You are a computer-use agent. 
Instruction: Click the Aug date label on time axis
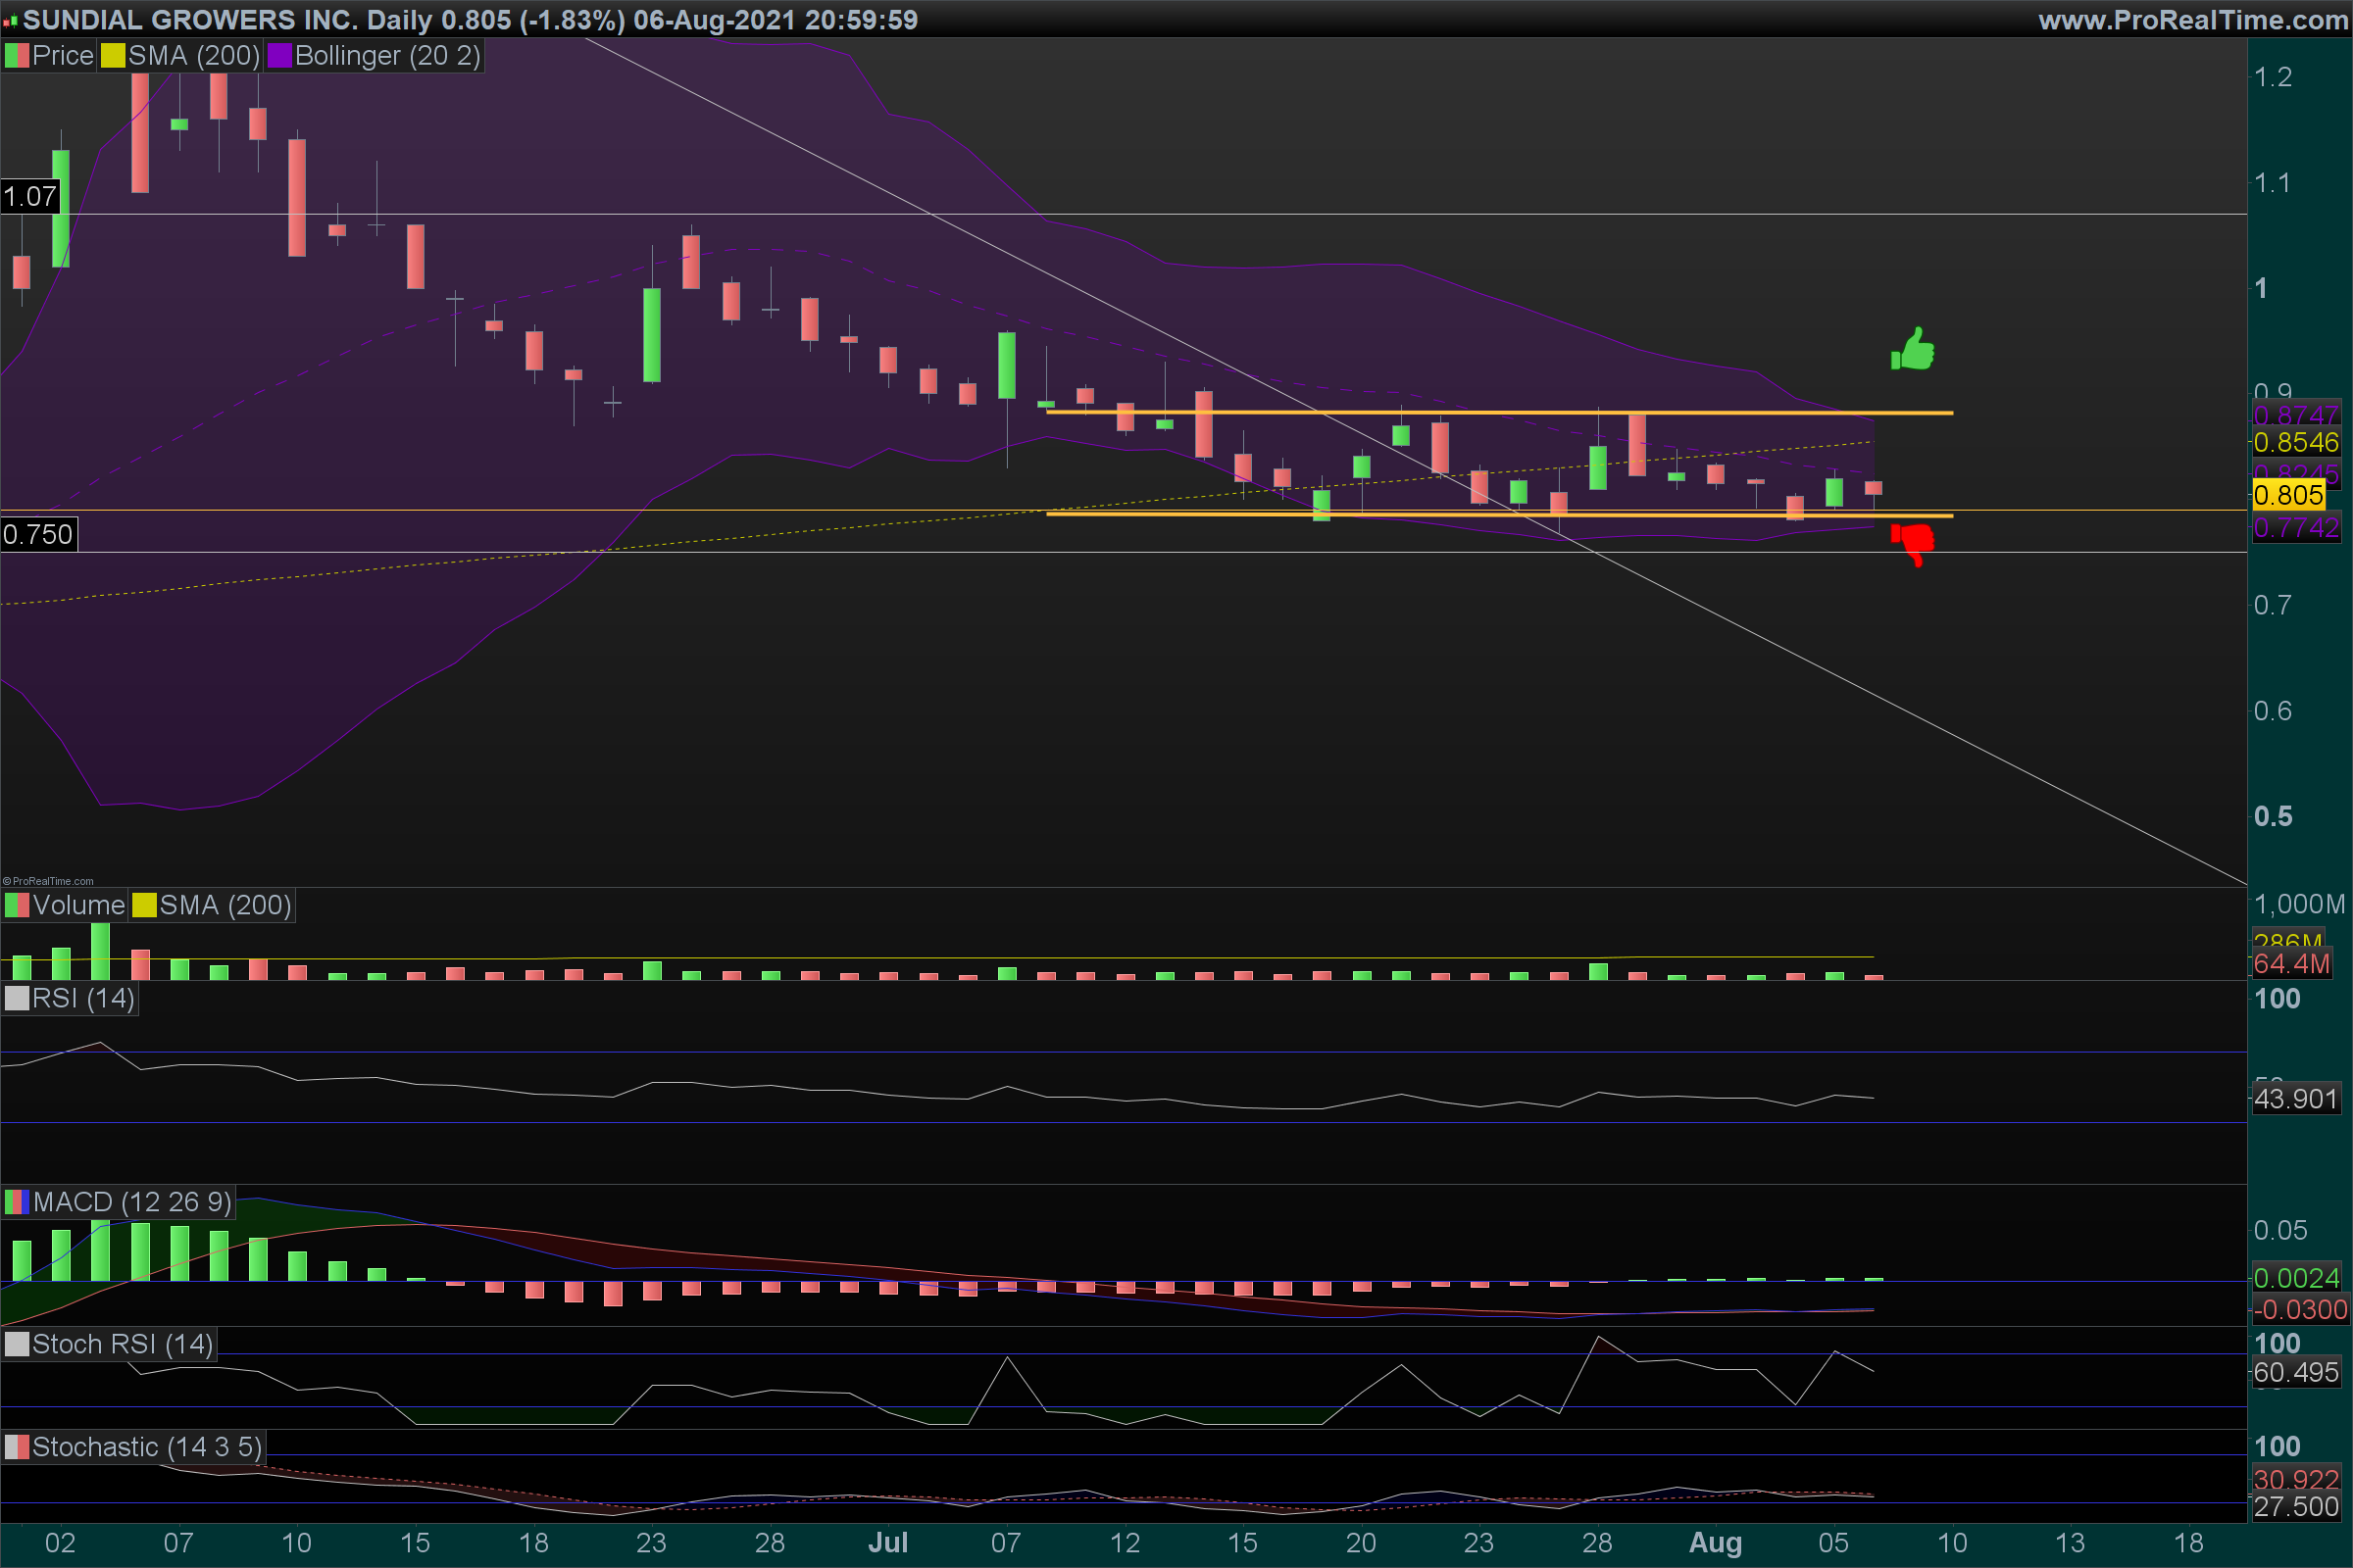[1715, 1543]
